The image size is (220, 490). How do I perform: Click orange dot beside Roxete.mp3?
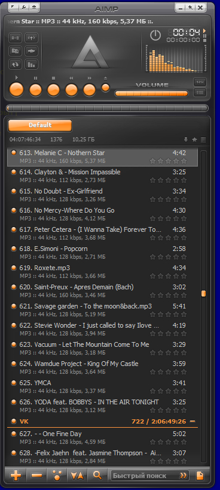13,268
